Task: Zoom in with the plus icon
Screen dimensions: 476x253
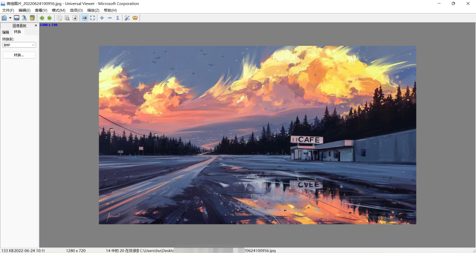Action: point(102,18)
